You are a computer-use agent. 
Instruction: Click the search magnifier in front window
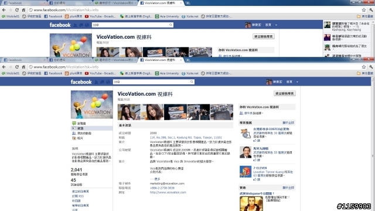coord(192,82)
